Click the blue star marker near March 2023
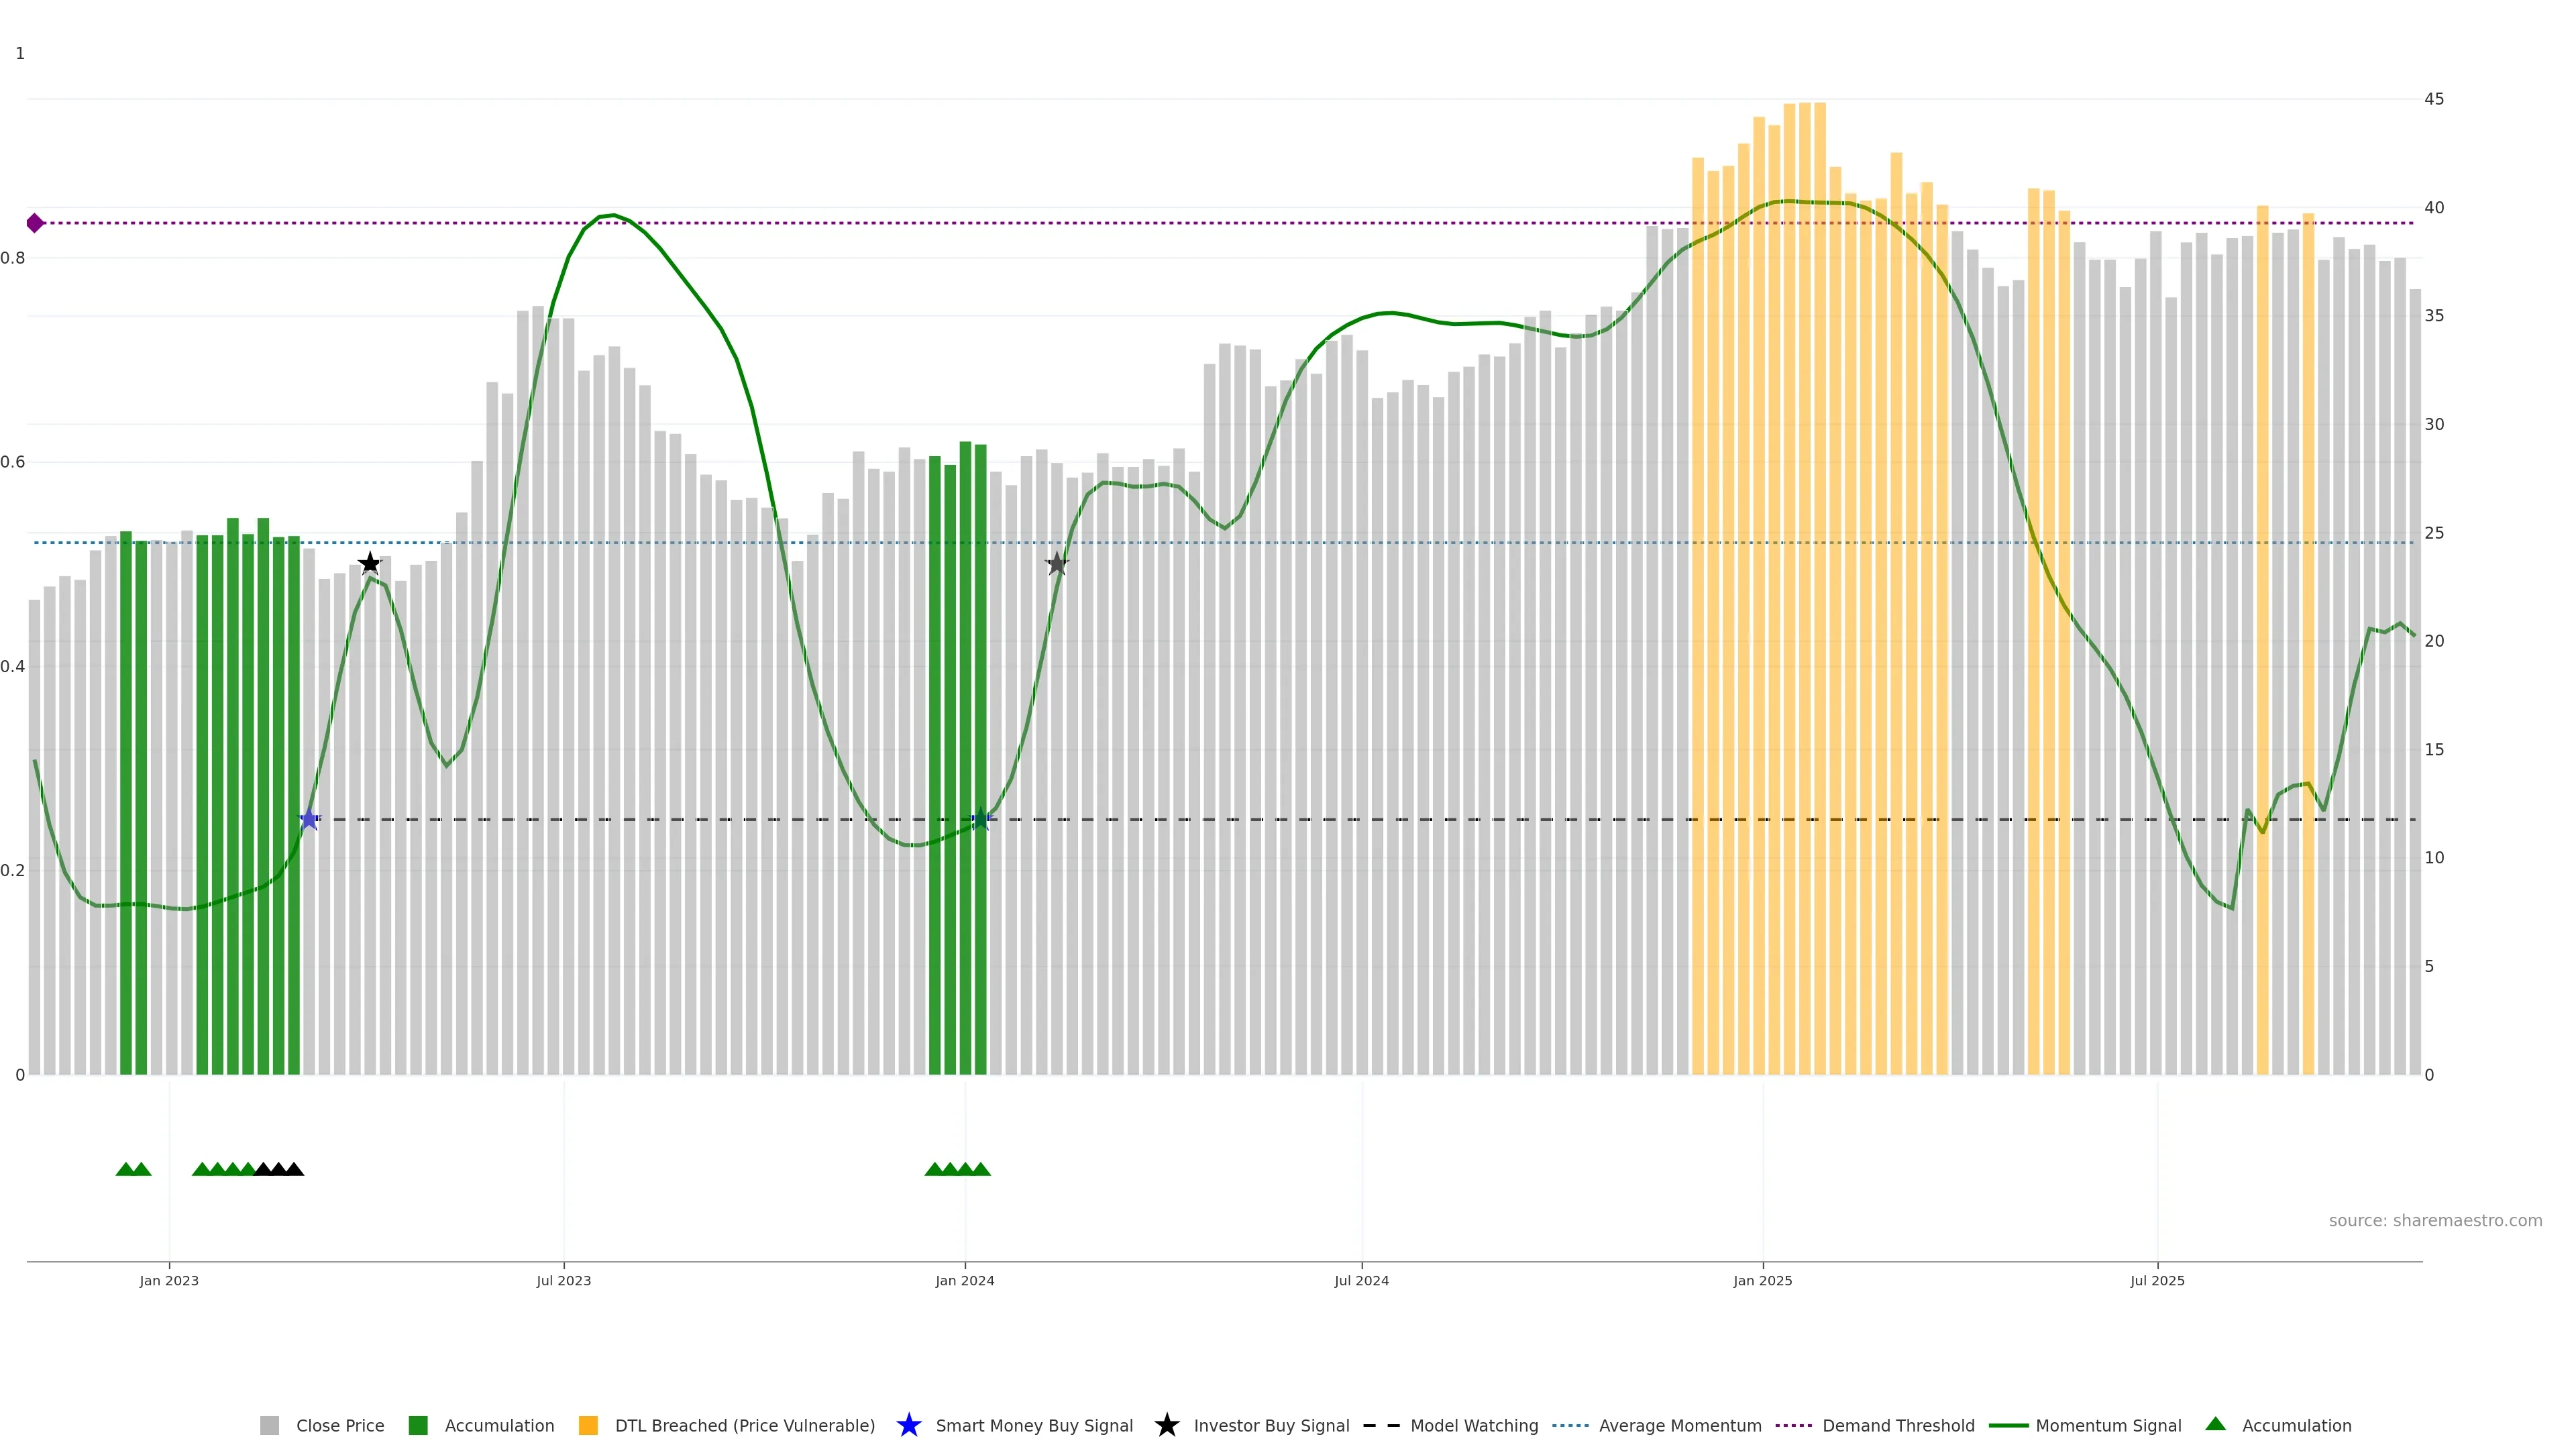2576x1449 pixels. pyautogui.click(x=309, y=819)
